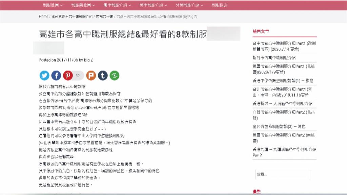Open 新竹市各高中職制服介紹 sidebar link

coord(274,58)
